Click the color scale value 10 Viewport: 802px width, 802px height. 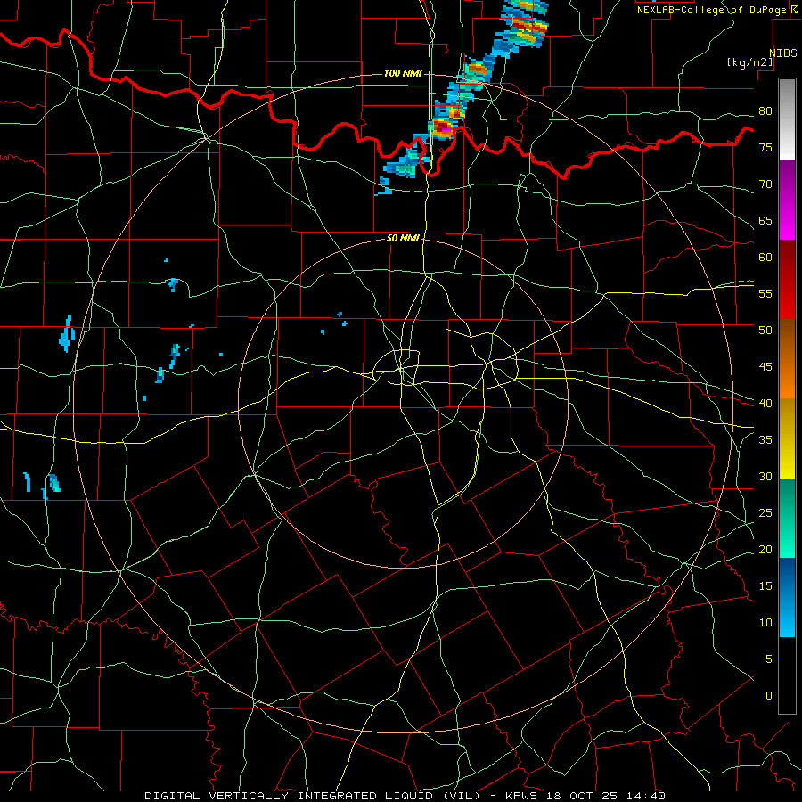point(765,623)
